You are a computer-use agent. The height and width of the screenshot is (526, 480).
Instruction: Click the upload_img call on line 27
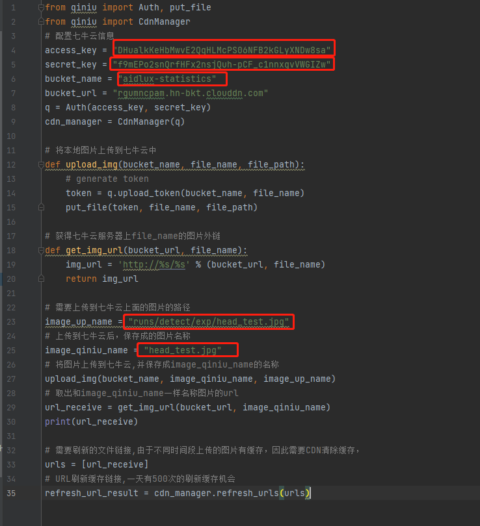click(x=190, y=379)
